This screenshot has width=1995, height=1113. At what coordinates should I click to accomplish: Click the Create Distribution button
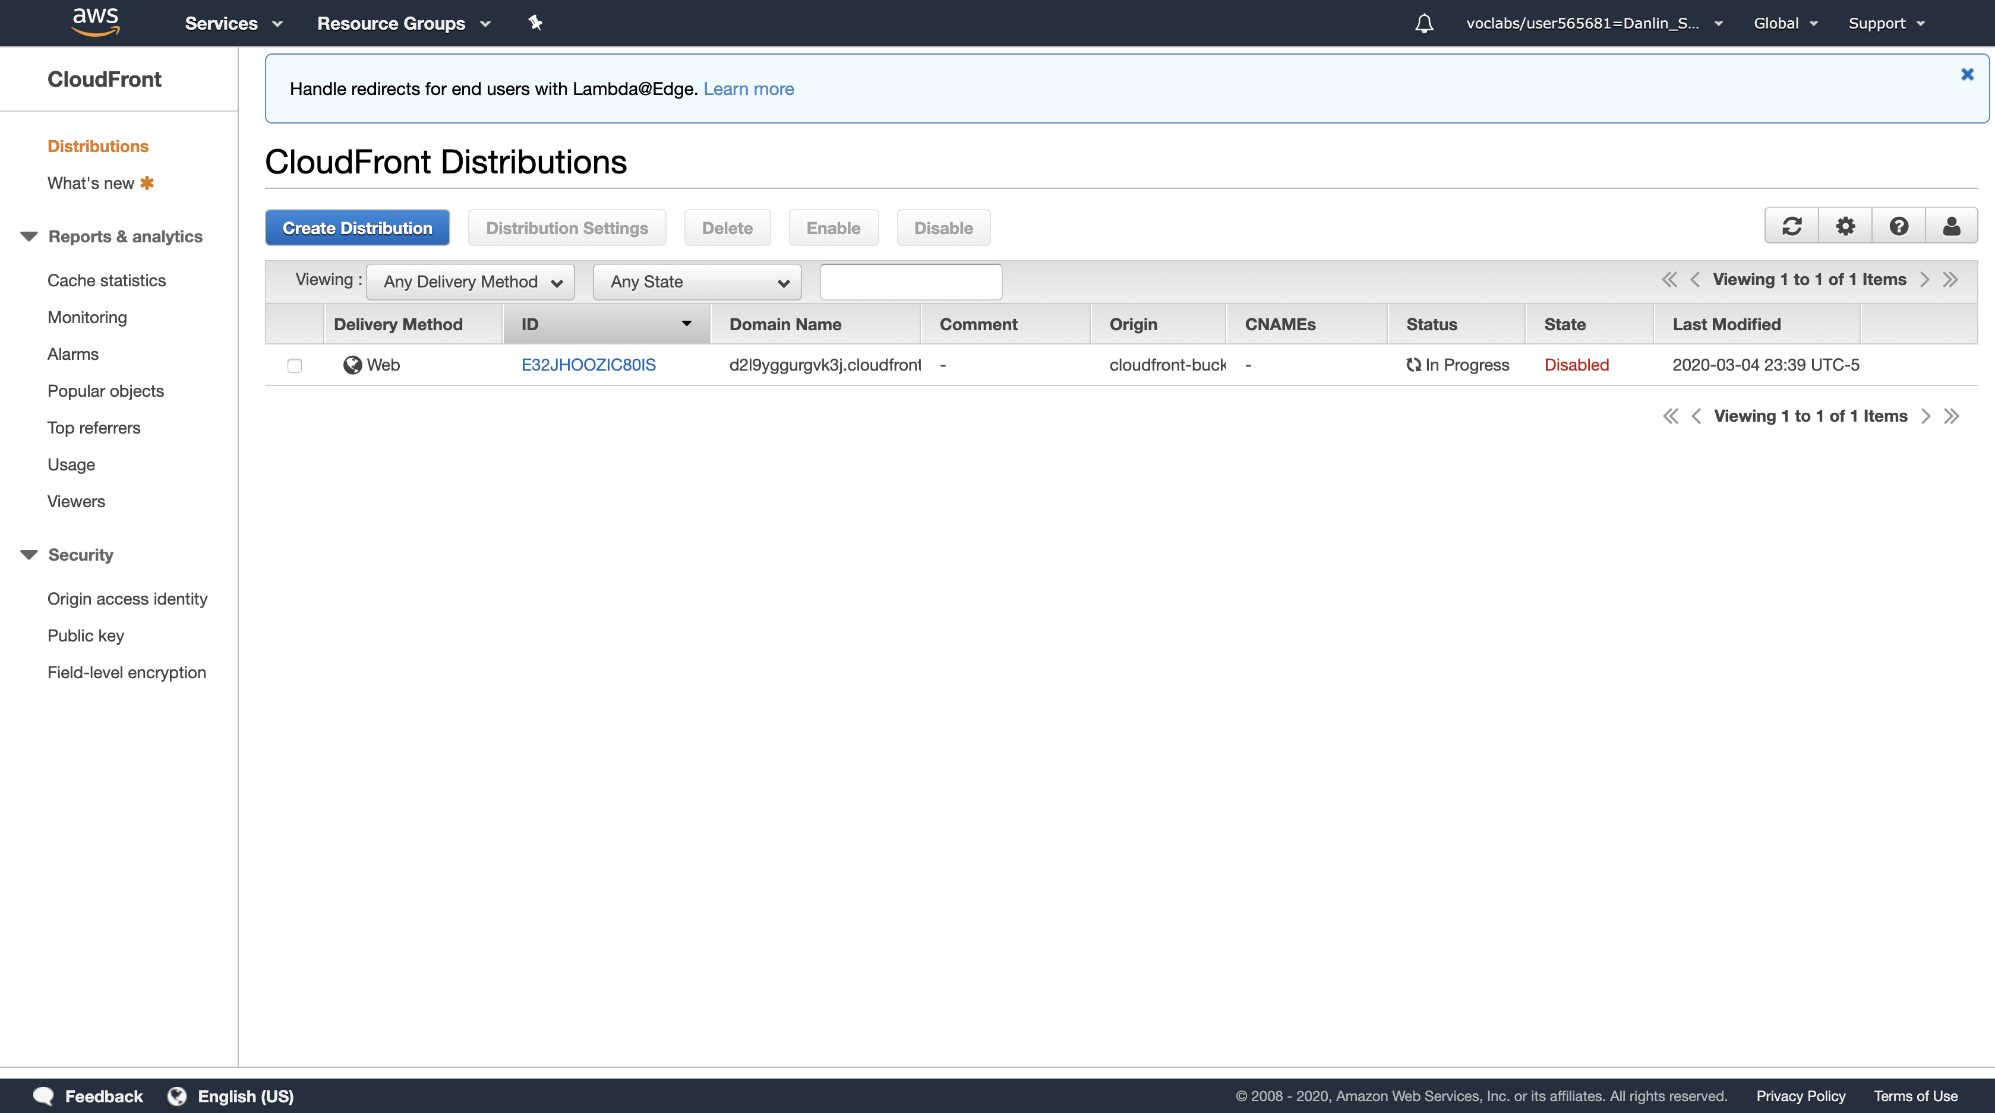point(357,227)
